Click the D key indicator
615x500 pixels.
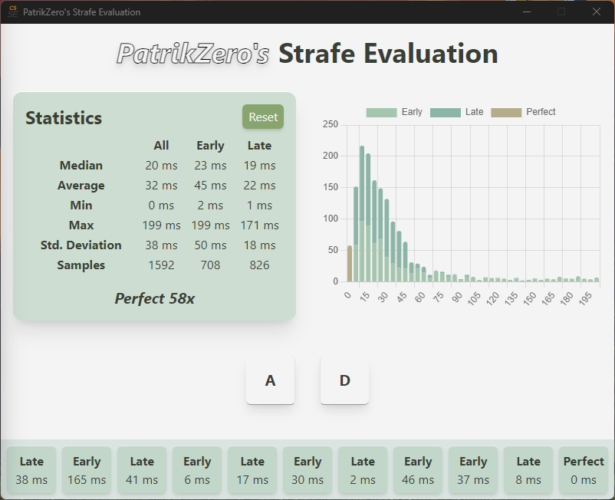(344, 380)
